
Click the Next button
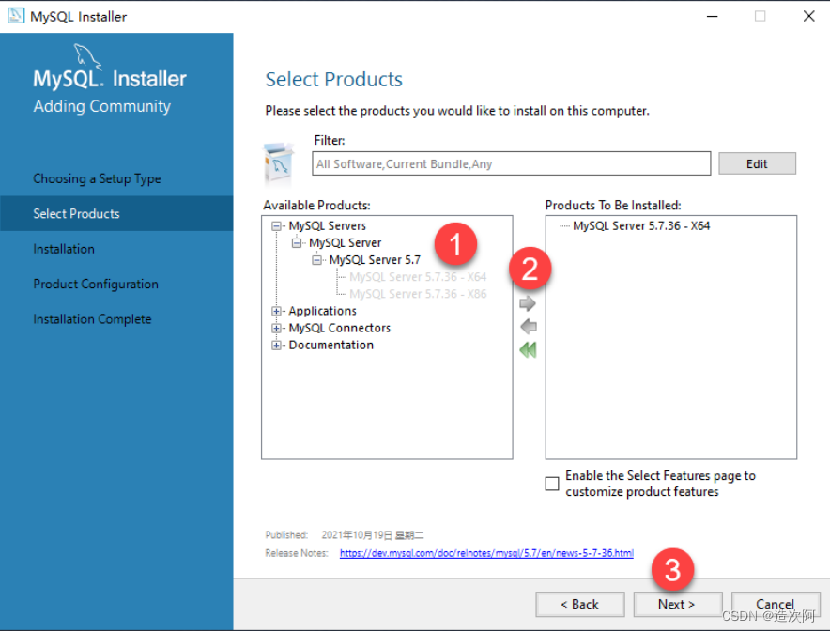[x=677, y=604]
